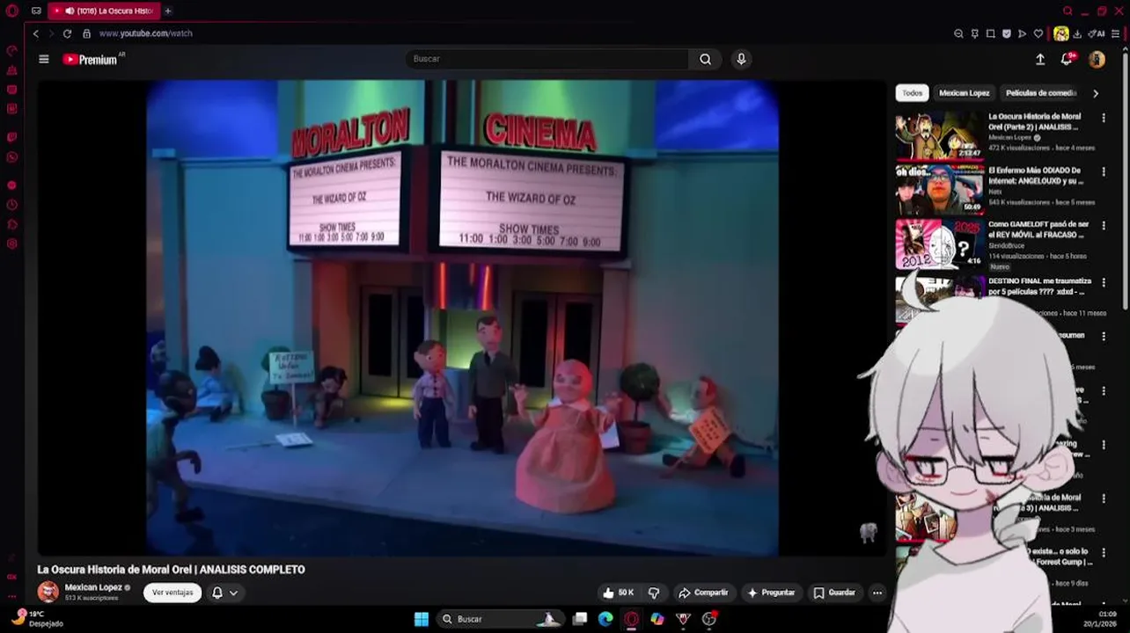Open options menu for DESTINO FINAL video
This screenshot has height=633, width=1130.
pyautogui.click(x=1104, y=281)
